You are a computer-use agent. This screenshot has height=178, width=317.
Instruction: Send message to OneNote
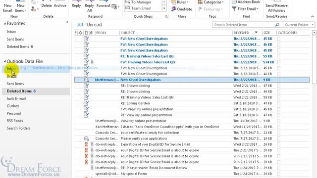pyautogui.click(x=182, y=9)
